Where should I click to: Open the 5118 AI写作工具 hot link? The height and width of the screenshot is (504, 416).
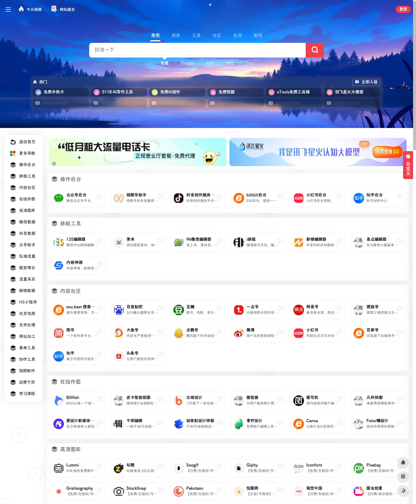(x=119, y=92)
